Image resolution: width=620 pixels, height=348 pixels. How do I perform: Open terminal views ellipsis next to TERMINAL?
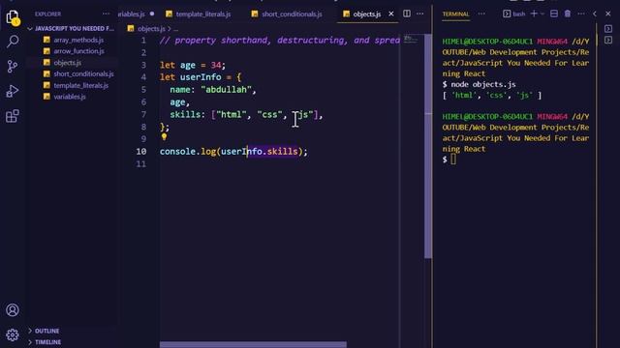click(x=481, y=14)
